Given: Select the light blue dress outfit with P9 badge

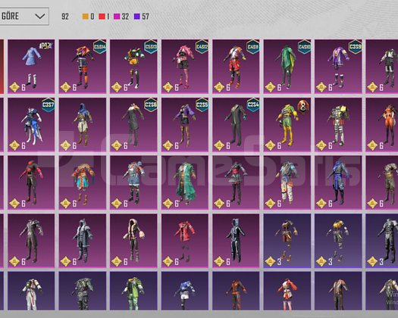Looking at the screenshot, I should 31,67.
